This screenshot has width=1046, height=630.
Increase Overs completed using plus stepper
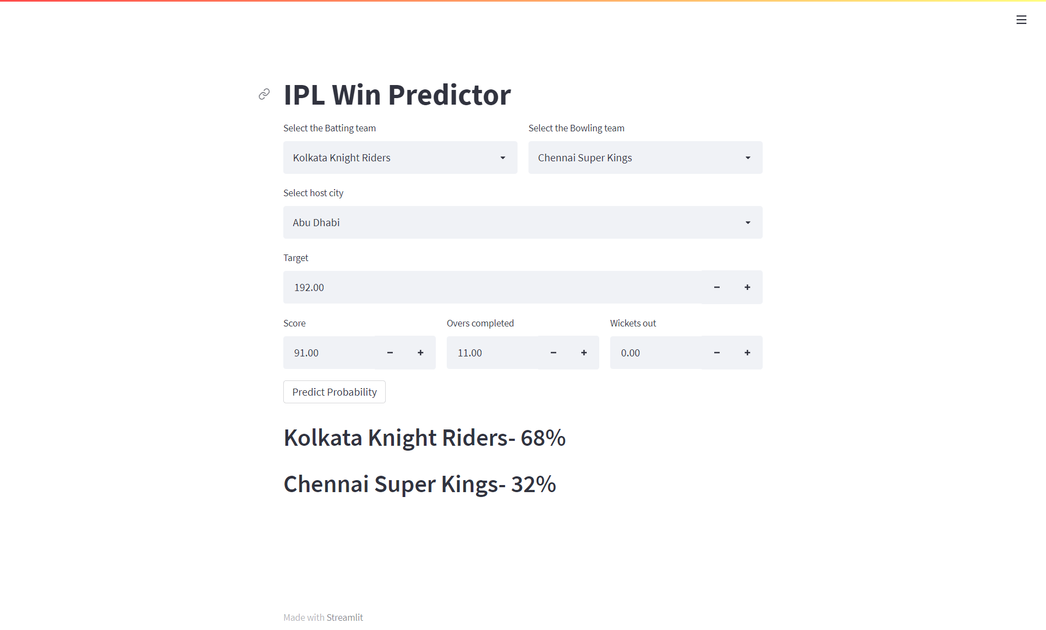(583, 353)
